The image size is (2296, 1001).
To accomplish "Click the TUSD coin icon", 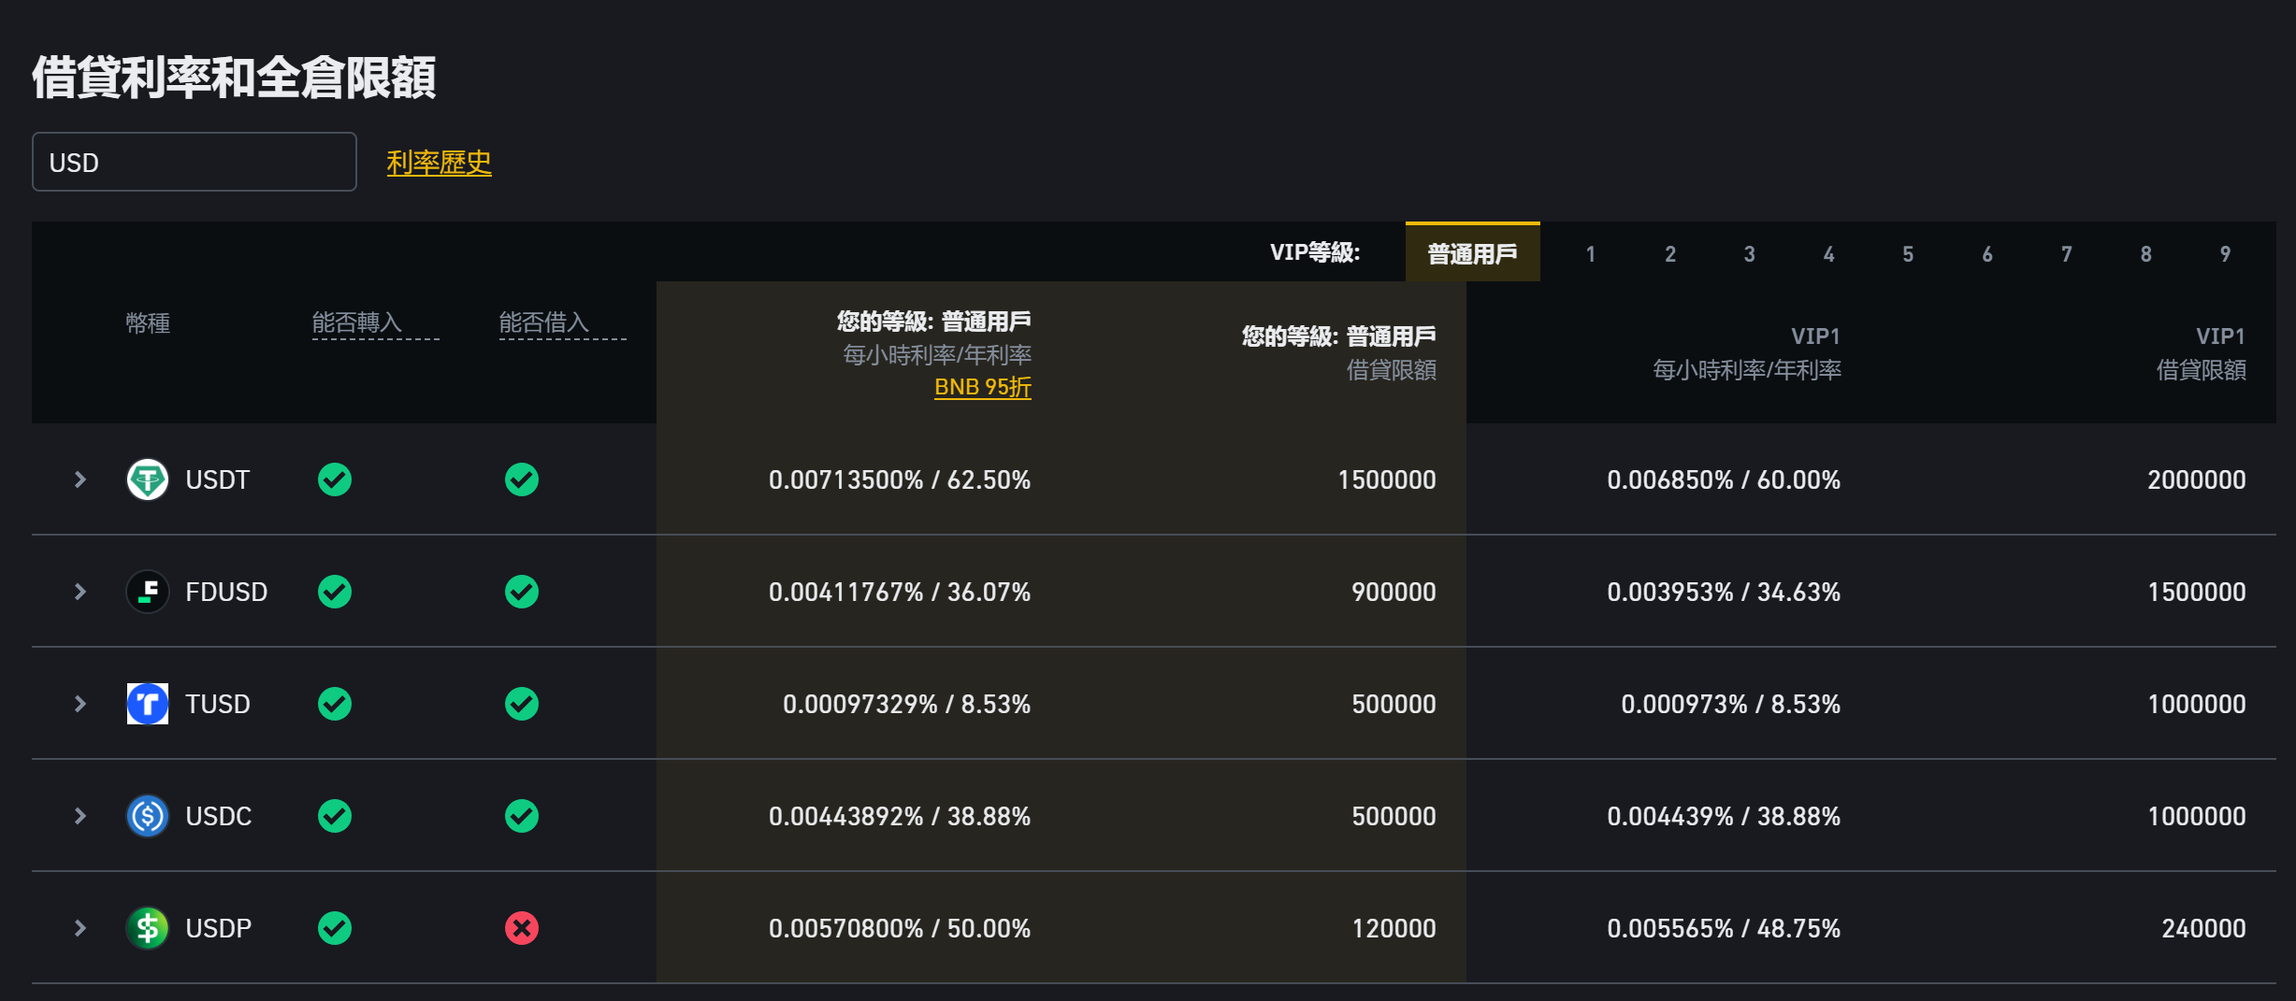I will click(x=148, y=704).
